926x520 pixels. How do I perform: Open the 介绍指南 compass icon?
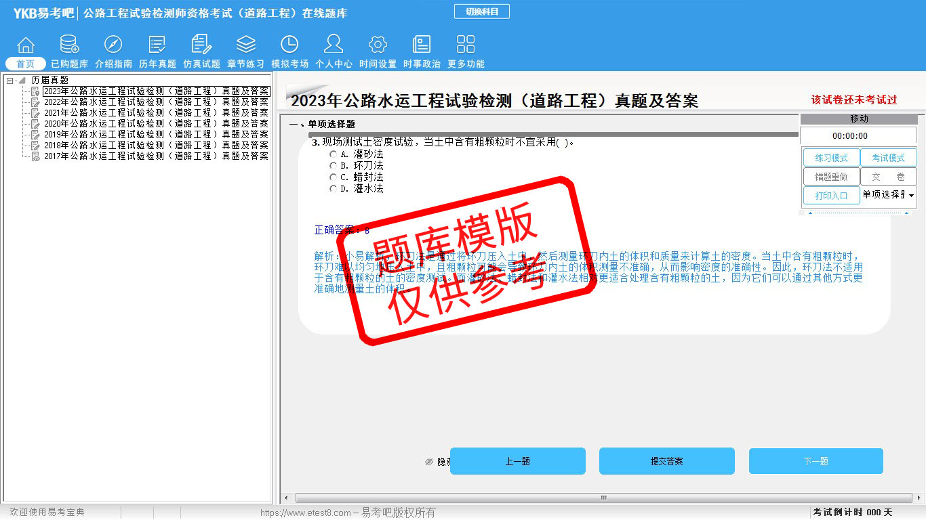click(113, 45)
